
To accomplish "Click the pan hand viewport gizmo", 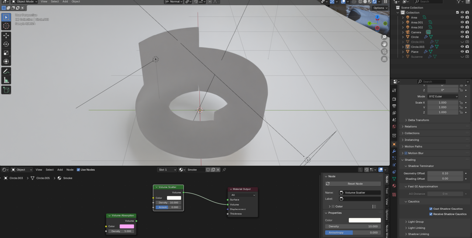I will 384,44.
